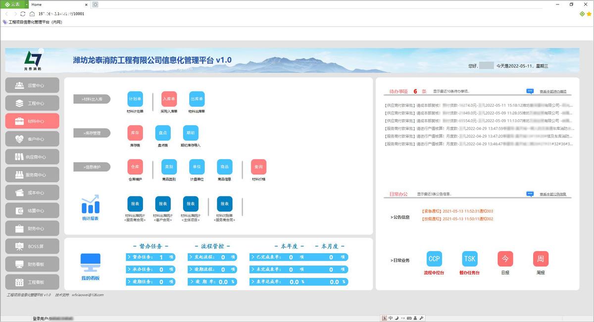
Task: Click the 周报 weekly report icon
Action: click(541, 258)
